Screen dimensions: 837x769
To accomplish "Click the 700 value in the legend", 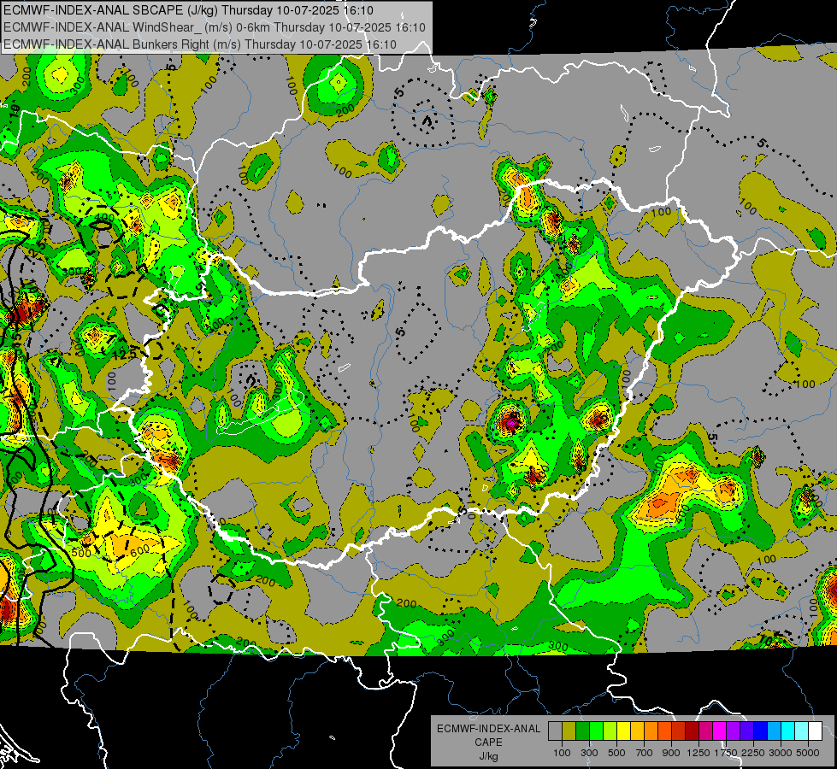I will [645, 753].
